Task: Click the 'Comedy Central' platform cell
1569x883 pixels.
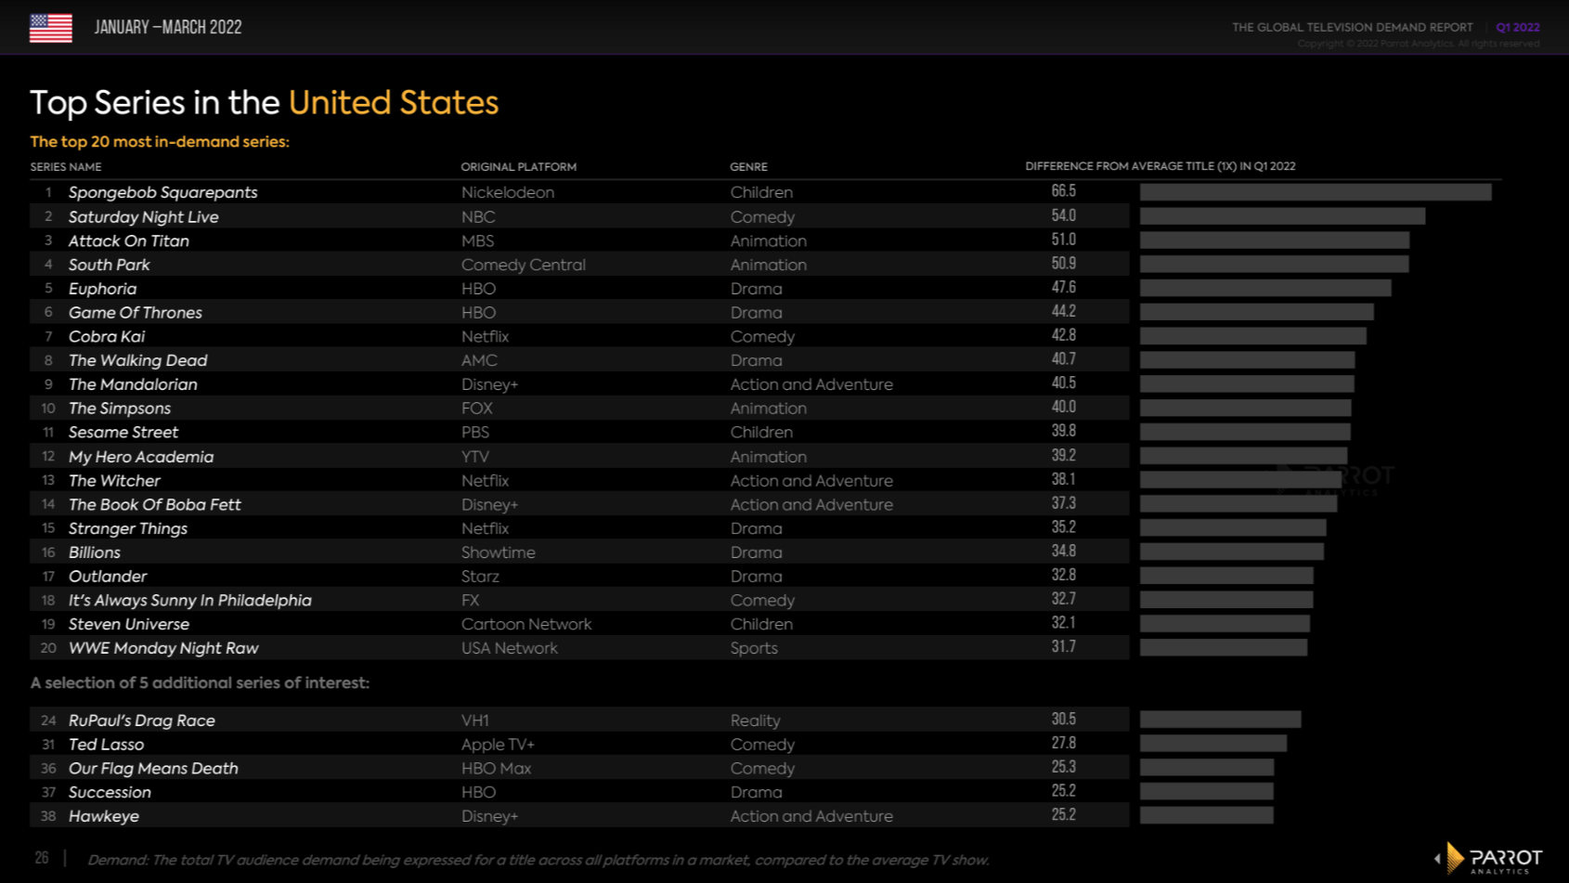Action: (524, 265)
